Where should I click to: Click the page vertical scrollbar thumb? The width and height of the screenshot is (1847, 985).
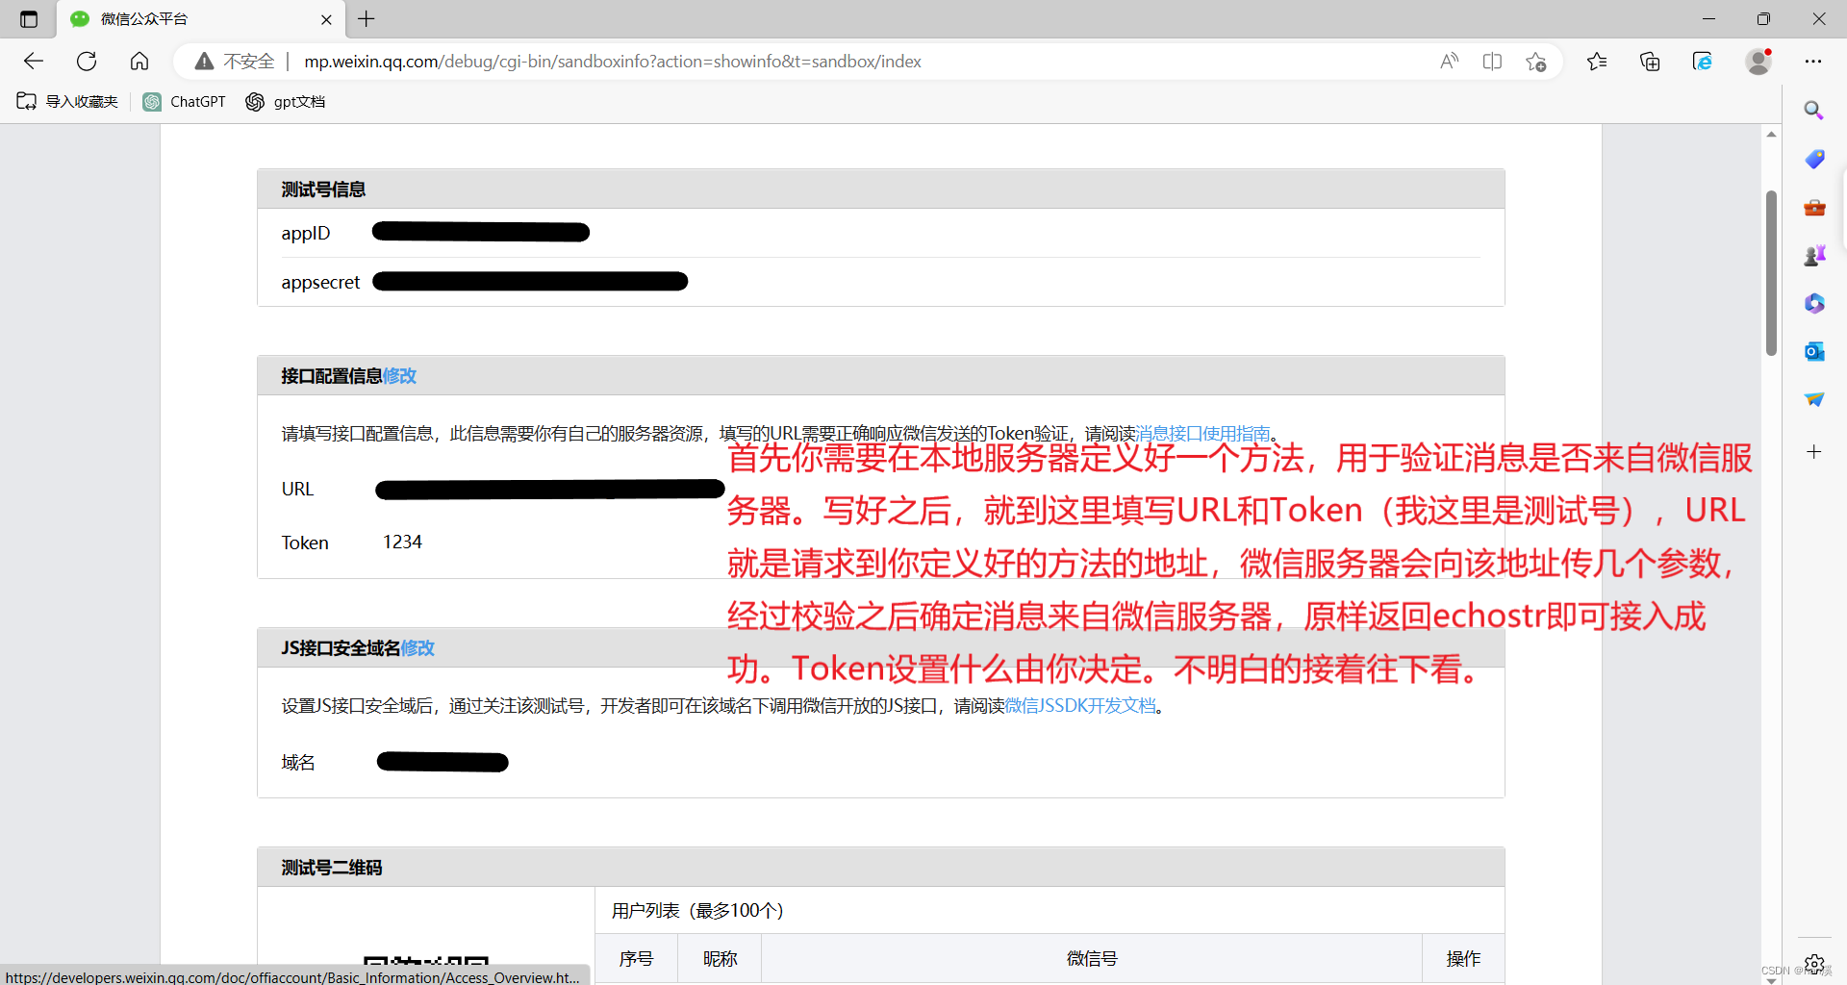(1771, 273)
